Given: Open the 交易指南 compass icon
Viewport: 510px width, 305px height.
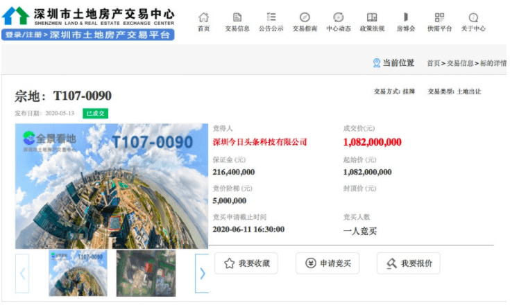Looking at the screenshot, I should [305, 17].
